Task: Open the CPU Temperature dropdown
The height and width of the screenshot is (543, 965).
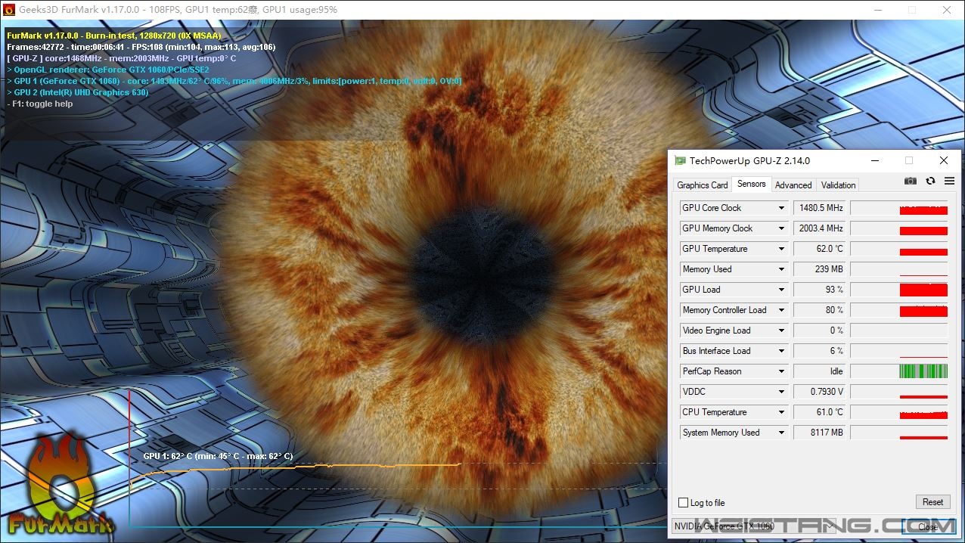Action: pyautogui.click(x=782, y=412)
